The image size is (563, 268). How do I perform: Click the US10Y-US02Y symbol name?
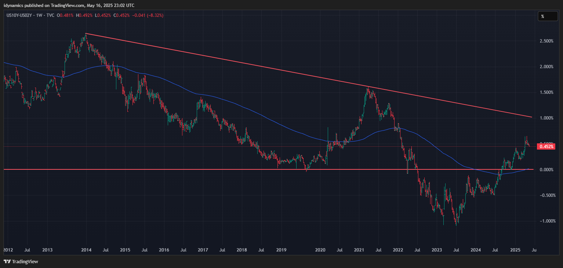19,15
